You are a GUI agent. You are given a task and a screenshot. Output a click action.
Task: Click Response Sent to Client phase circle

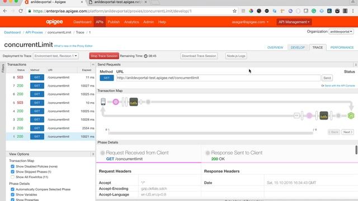pyautogui.click(x=208, y=152)
